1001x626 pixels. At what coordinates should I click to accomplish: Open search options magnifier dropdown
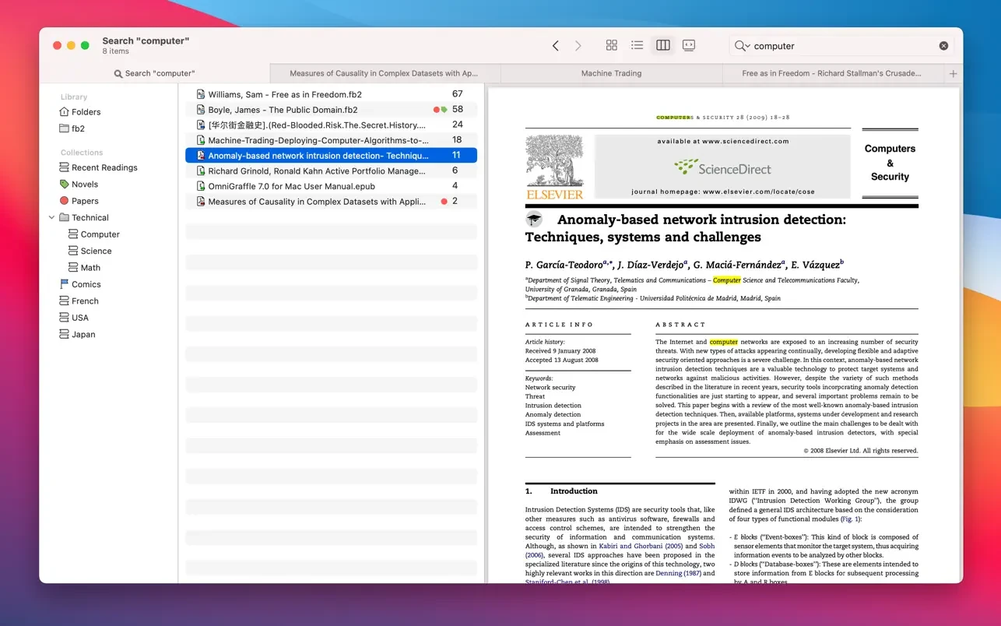pyautogui.click(x=742, y=46)
